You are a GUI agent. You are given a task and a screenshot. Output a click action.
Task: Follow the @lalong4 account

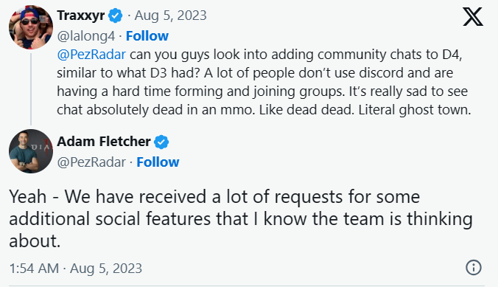147,36
